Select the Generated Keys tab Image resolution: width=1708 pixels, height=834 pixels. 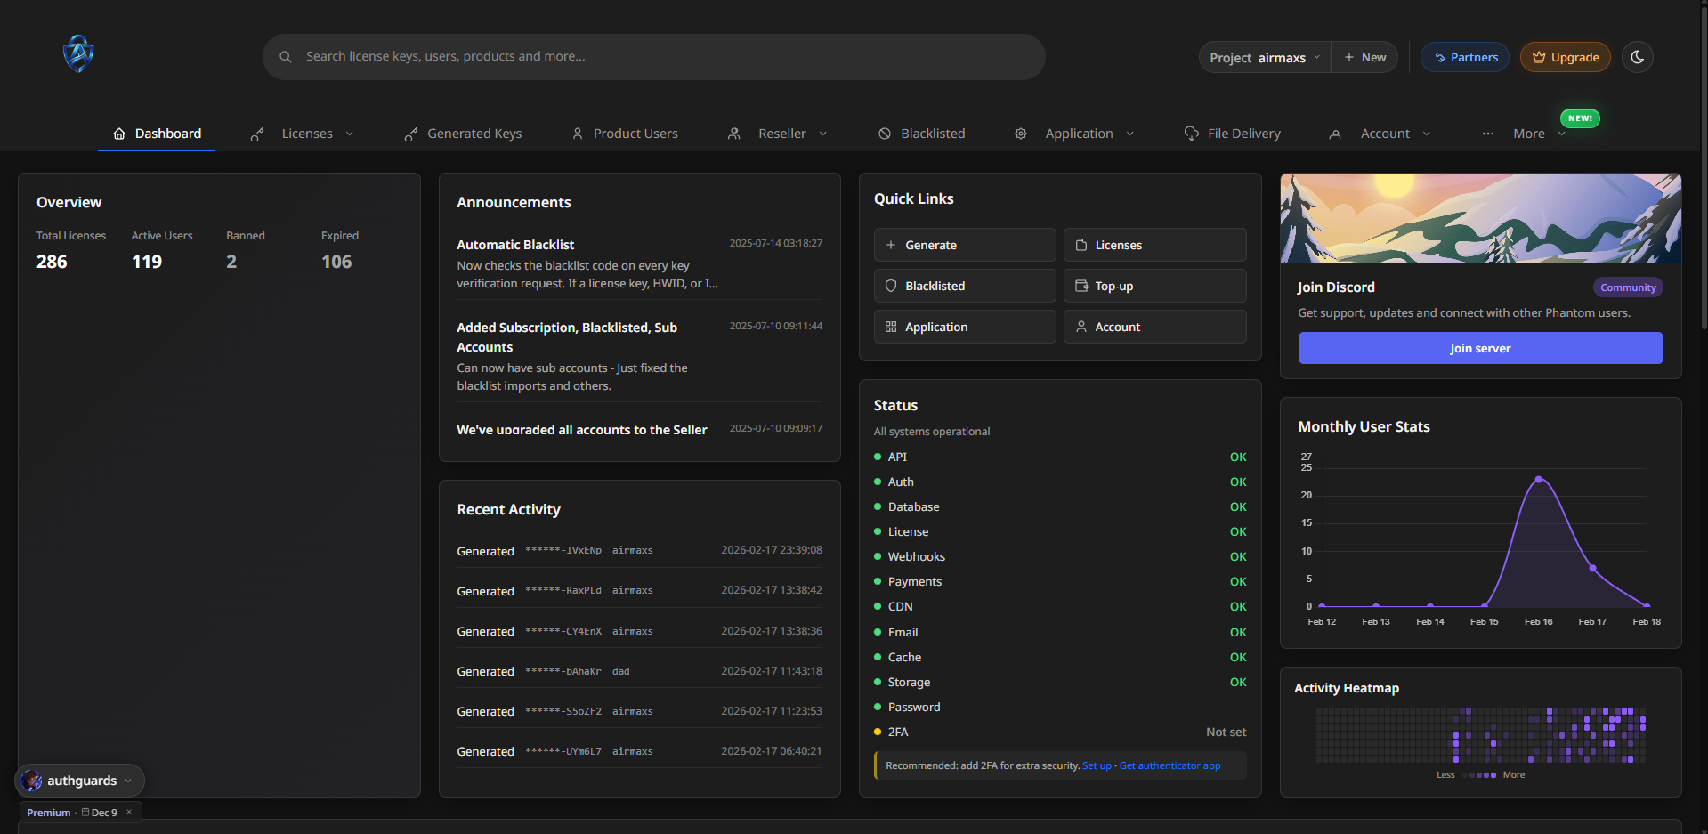click(474, 133)
